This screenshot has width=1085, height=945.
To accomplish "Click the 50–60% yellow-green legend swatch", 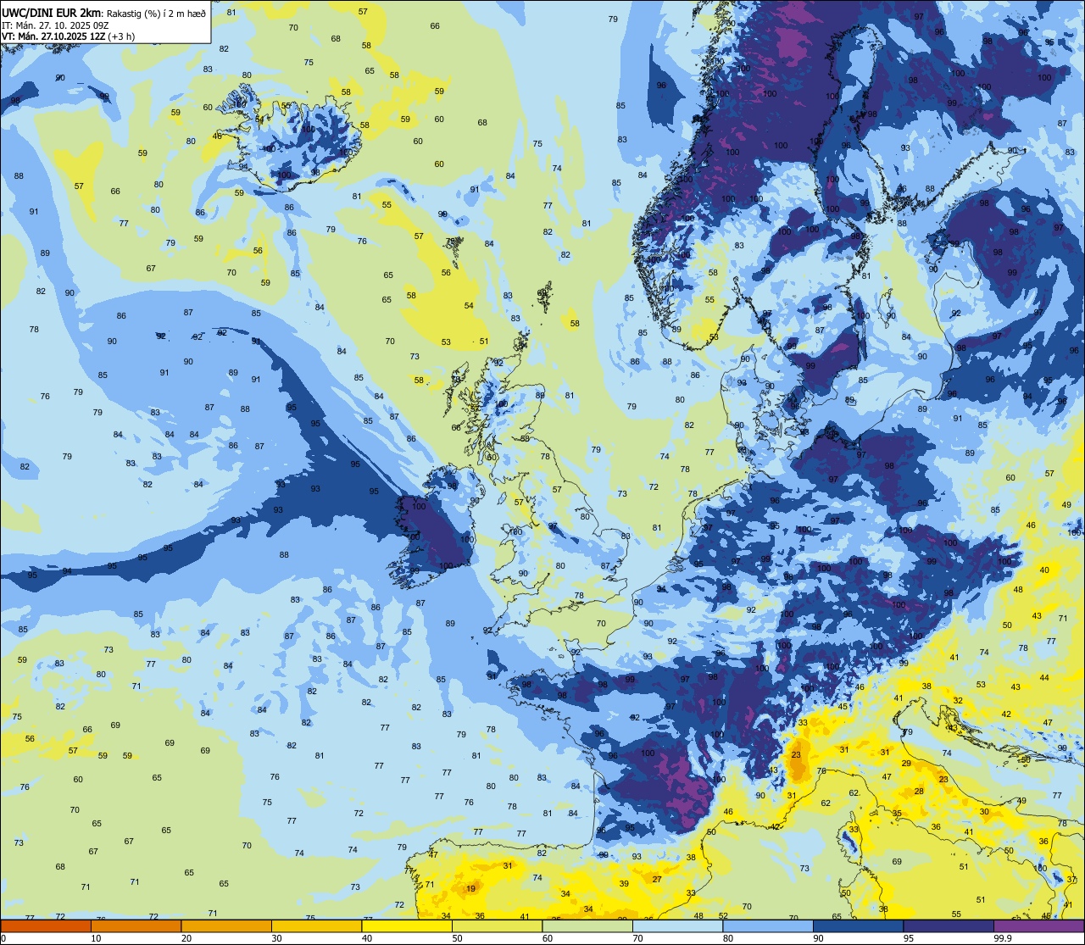I will [x=497, y=926].
